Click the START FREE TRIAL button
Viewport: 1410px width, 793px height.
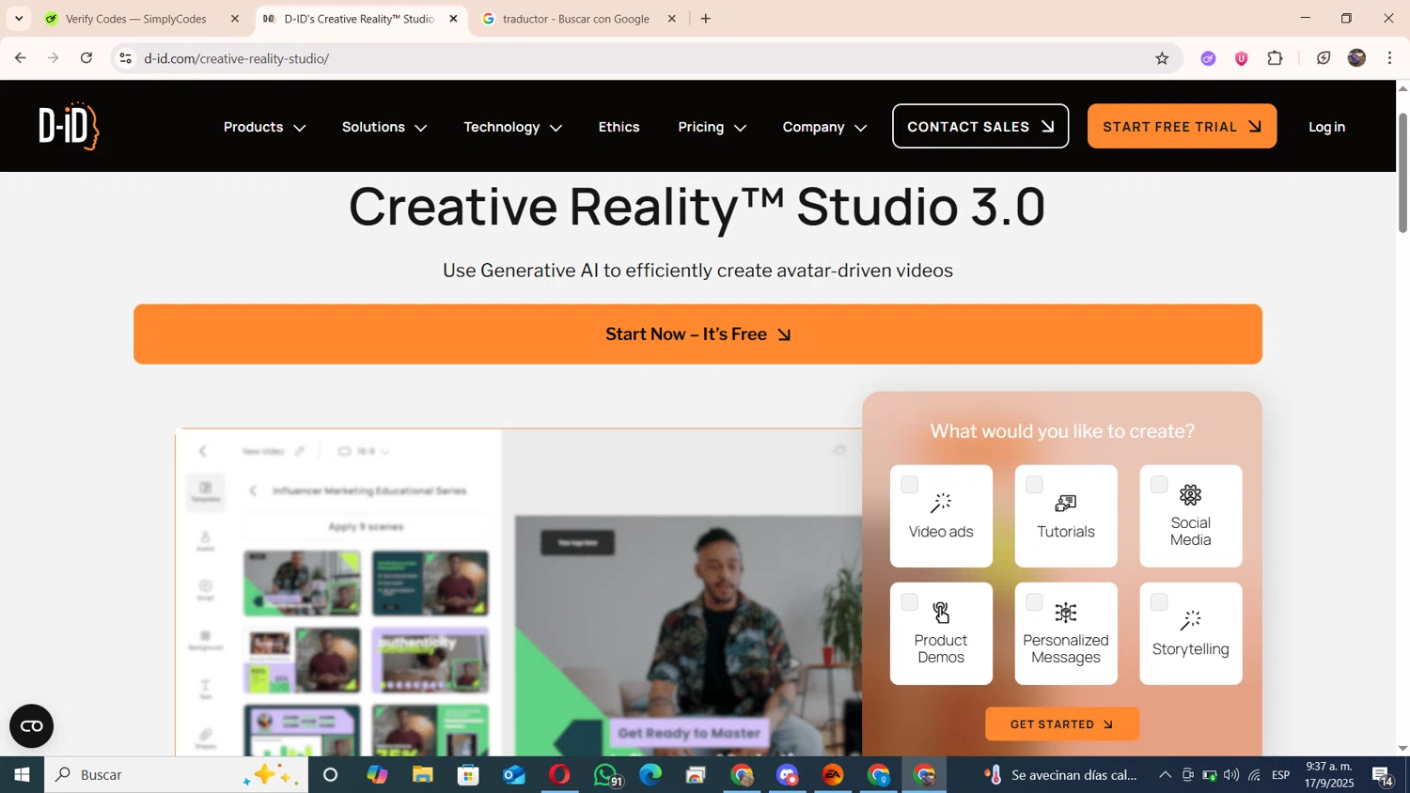point(1182,126)
